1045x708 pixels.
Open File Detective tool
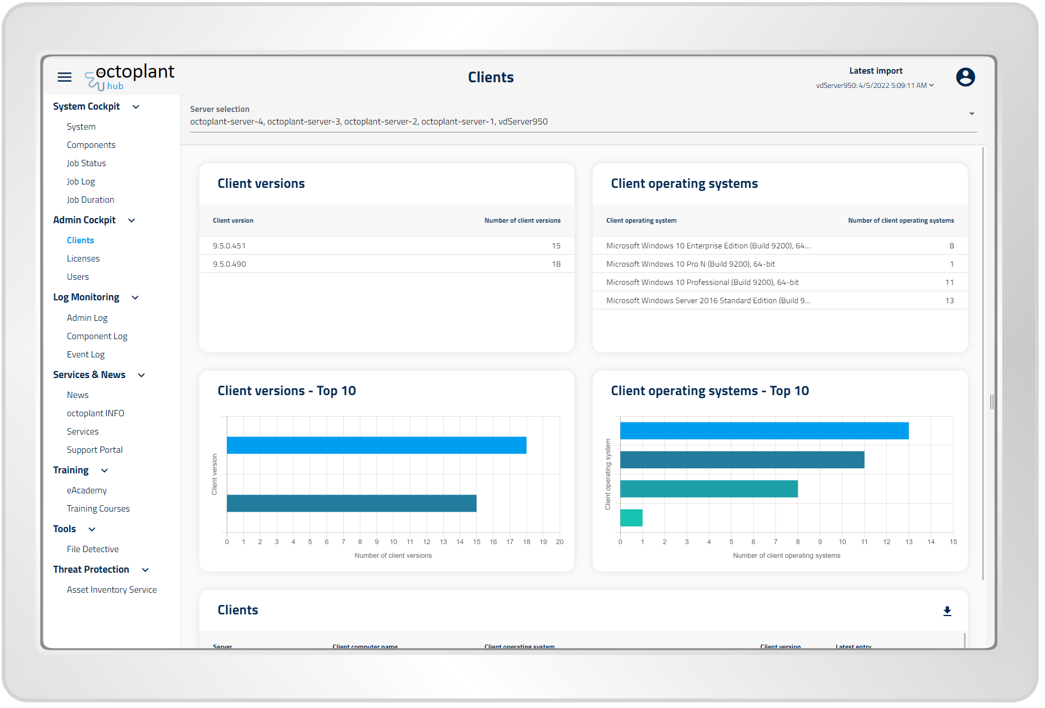click(93, 549)
